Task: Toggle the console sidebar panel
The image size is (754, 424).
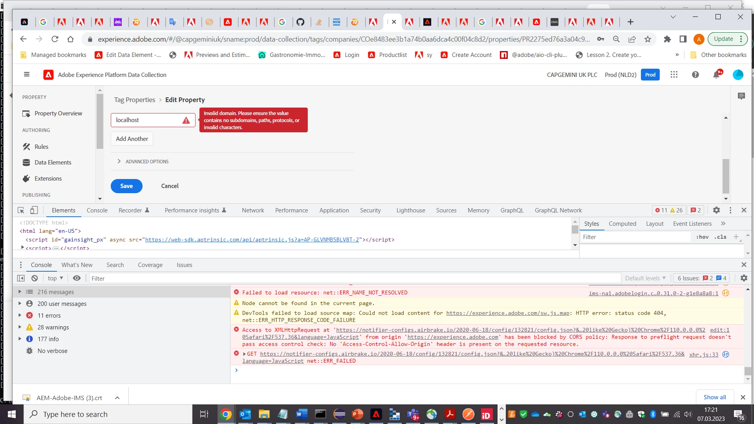Action: click(21, 278)
